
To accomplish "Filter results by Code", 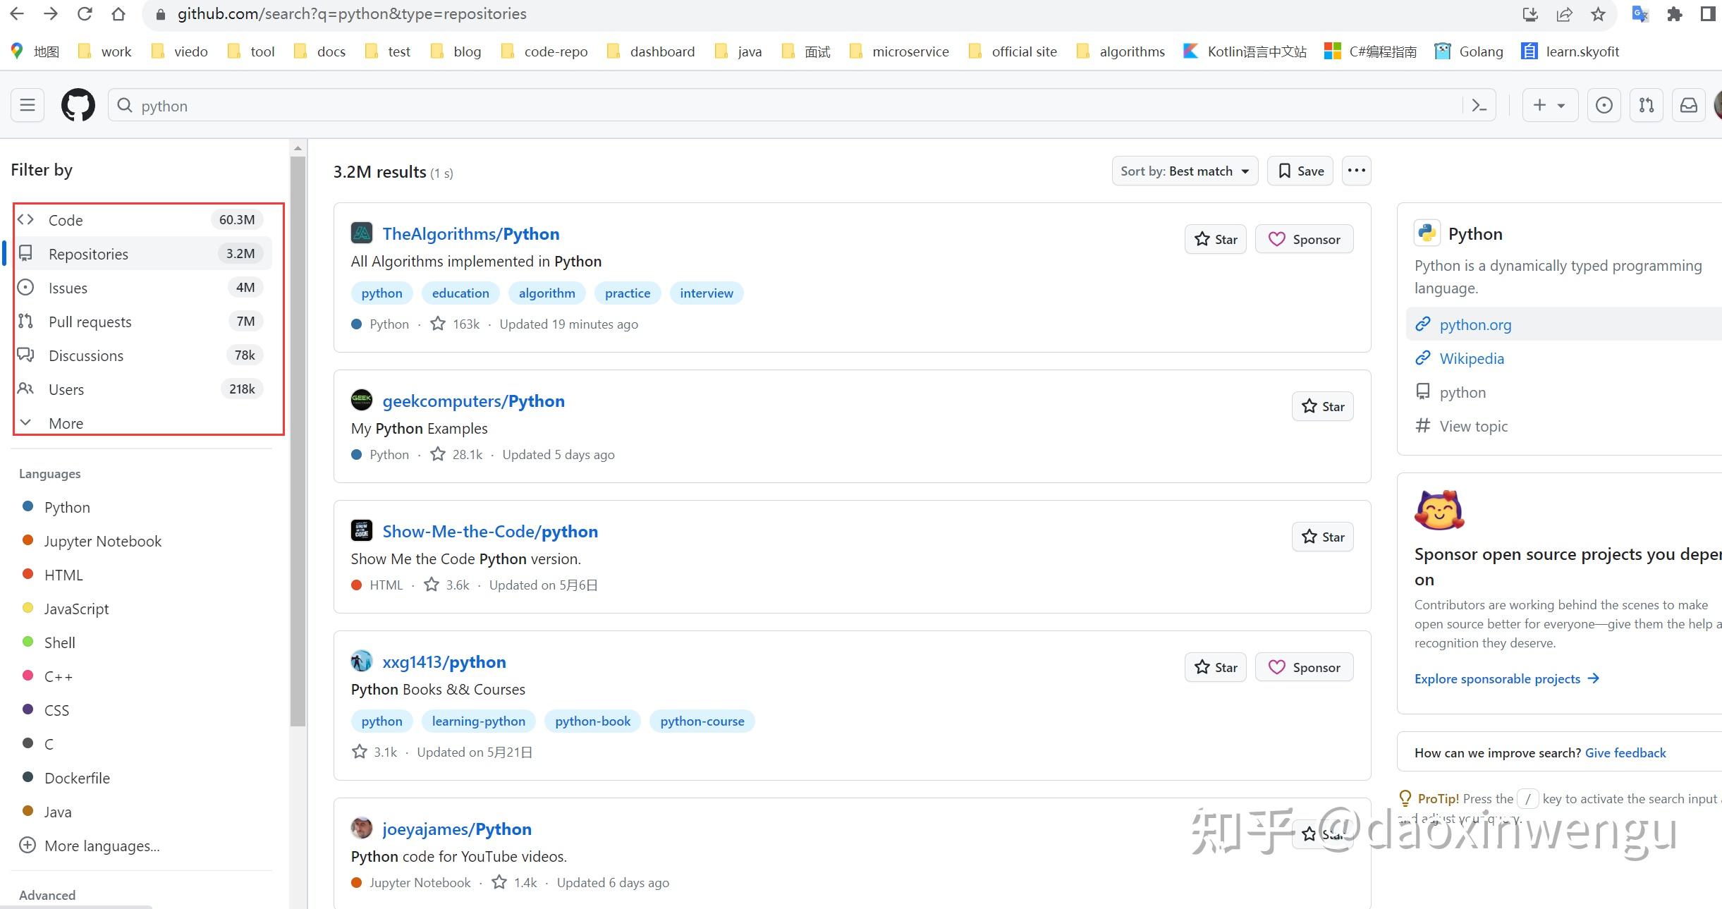I will [x=142, y=220].
